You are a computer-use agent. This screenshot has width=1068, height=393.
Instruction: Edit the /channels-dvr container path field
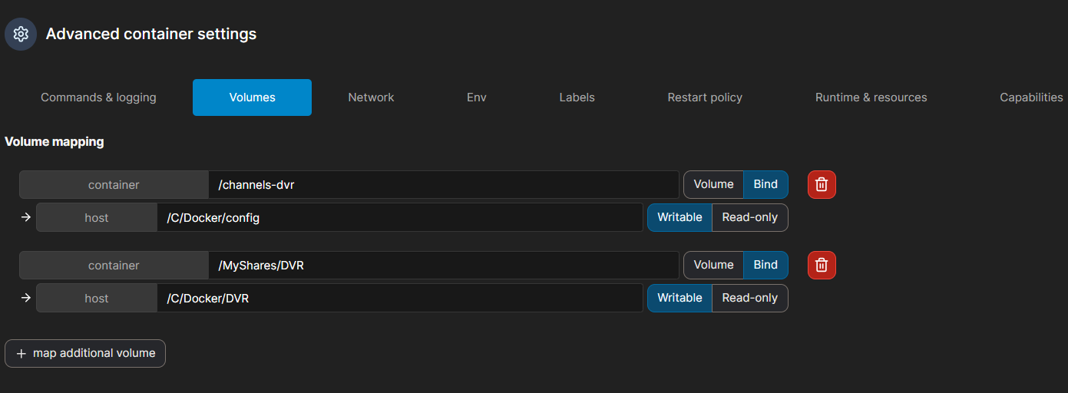[443, 185]
